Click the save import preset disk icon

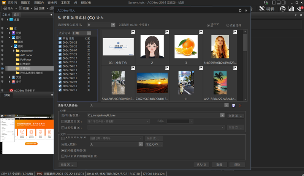click(233, 105)
